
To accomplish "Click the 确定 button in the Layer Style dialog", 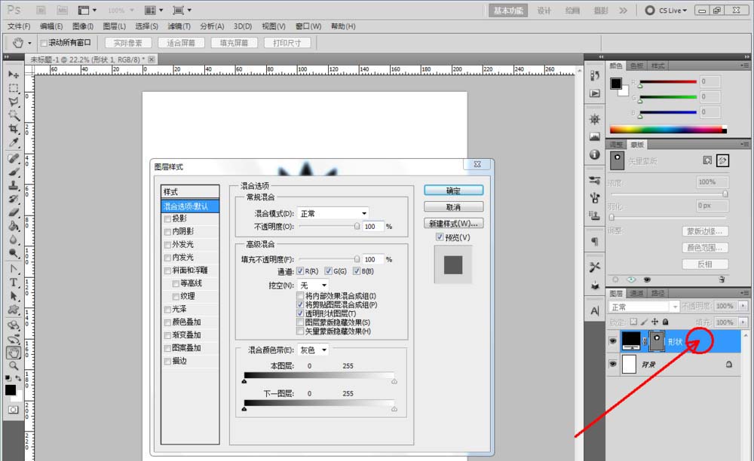I will 453,190.
